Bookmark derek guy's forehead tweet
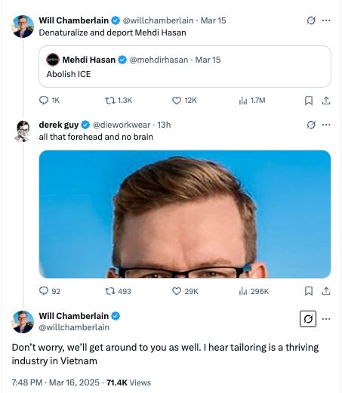 (309, 291)
